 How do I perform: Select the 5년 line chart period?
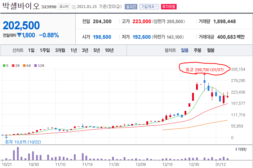(97, 50)
